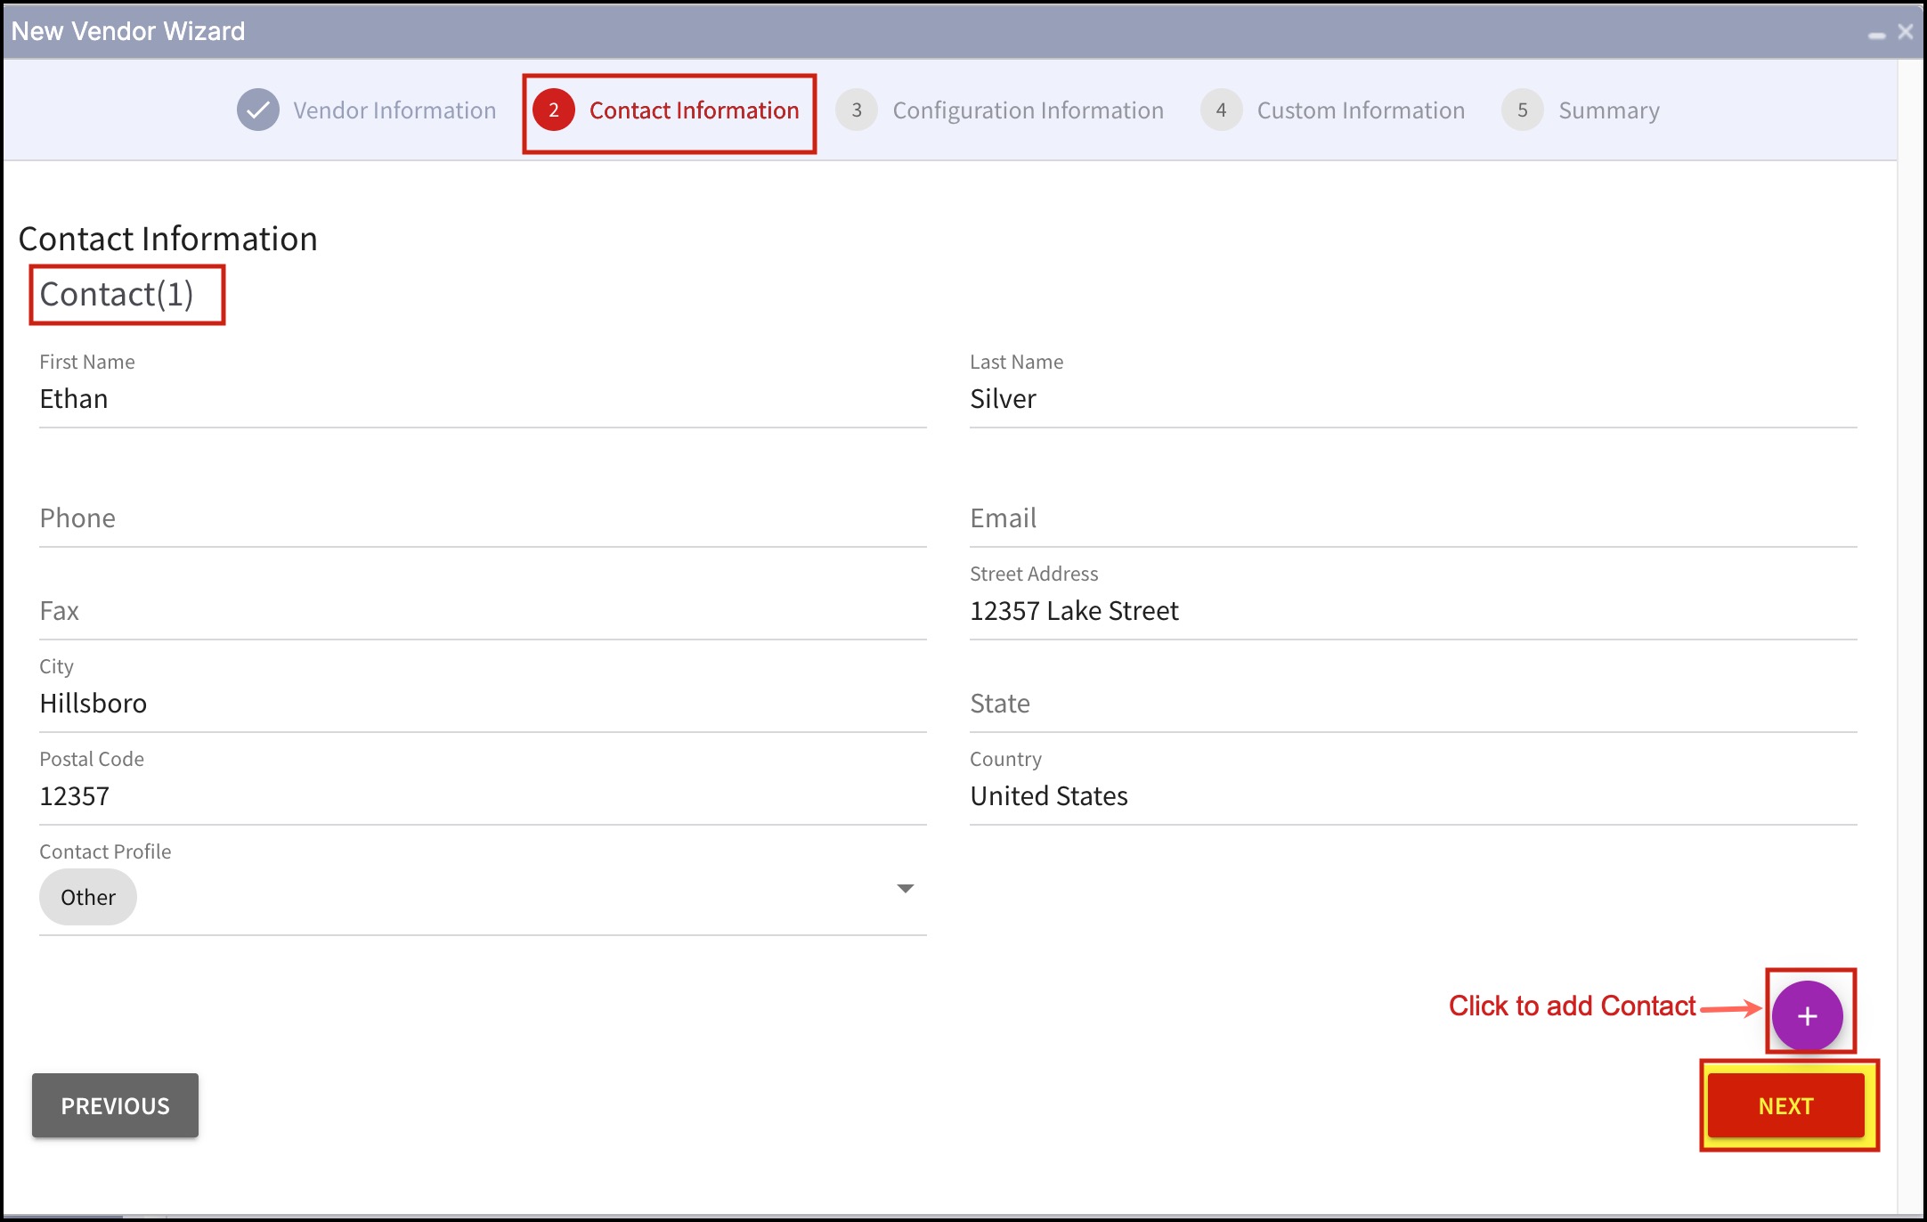This screenshot has width=1927, height=1222.
Task: Close the New Vendor Wizard window
Action: tap(1906, 32)
